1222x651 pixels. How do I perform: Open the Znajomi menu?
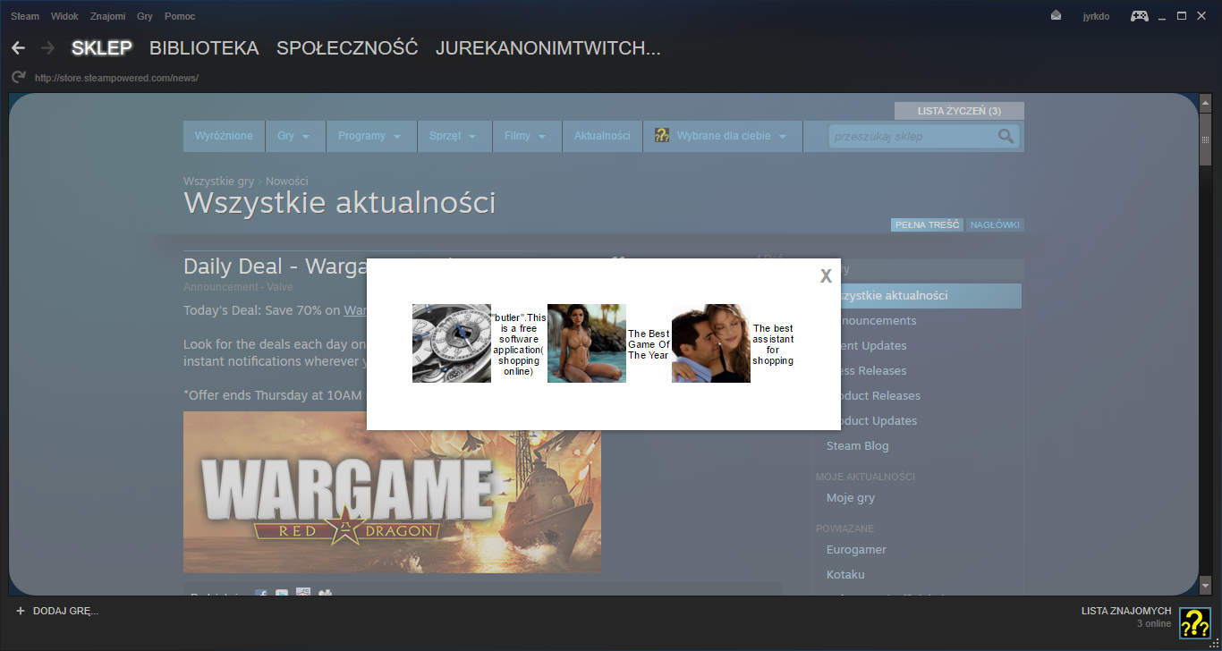point(107,16)
